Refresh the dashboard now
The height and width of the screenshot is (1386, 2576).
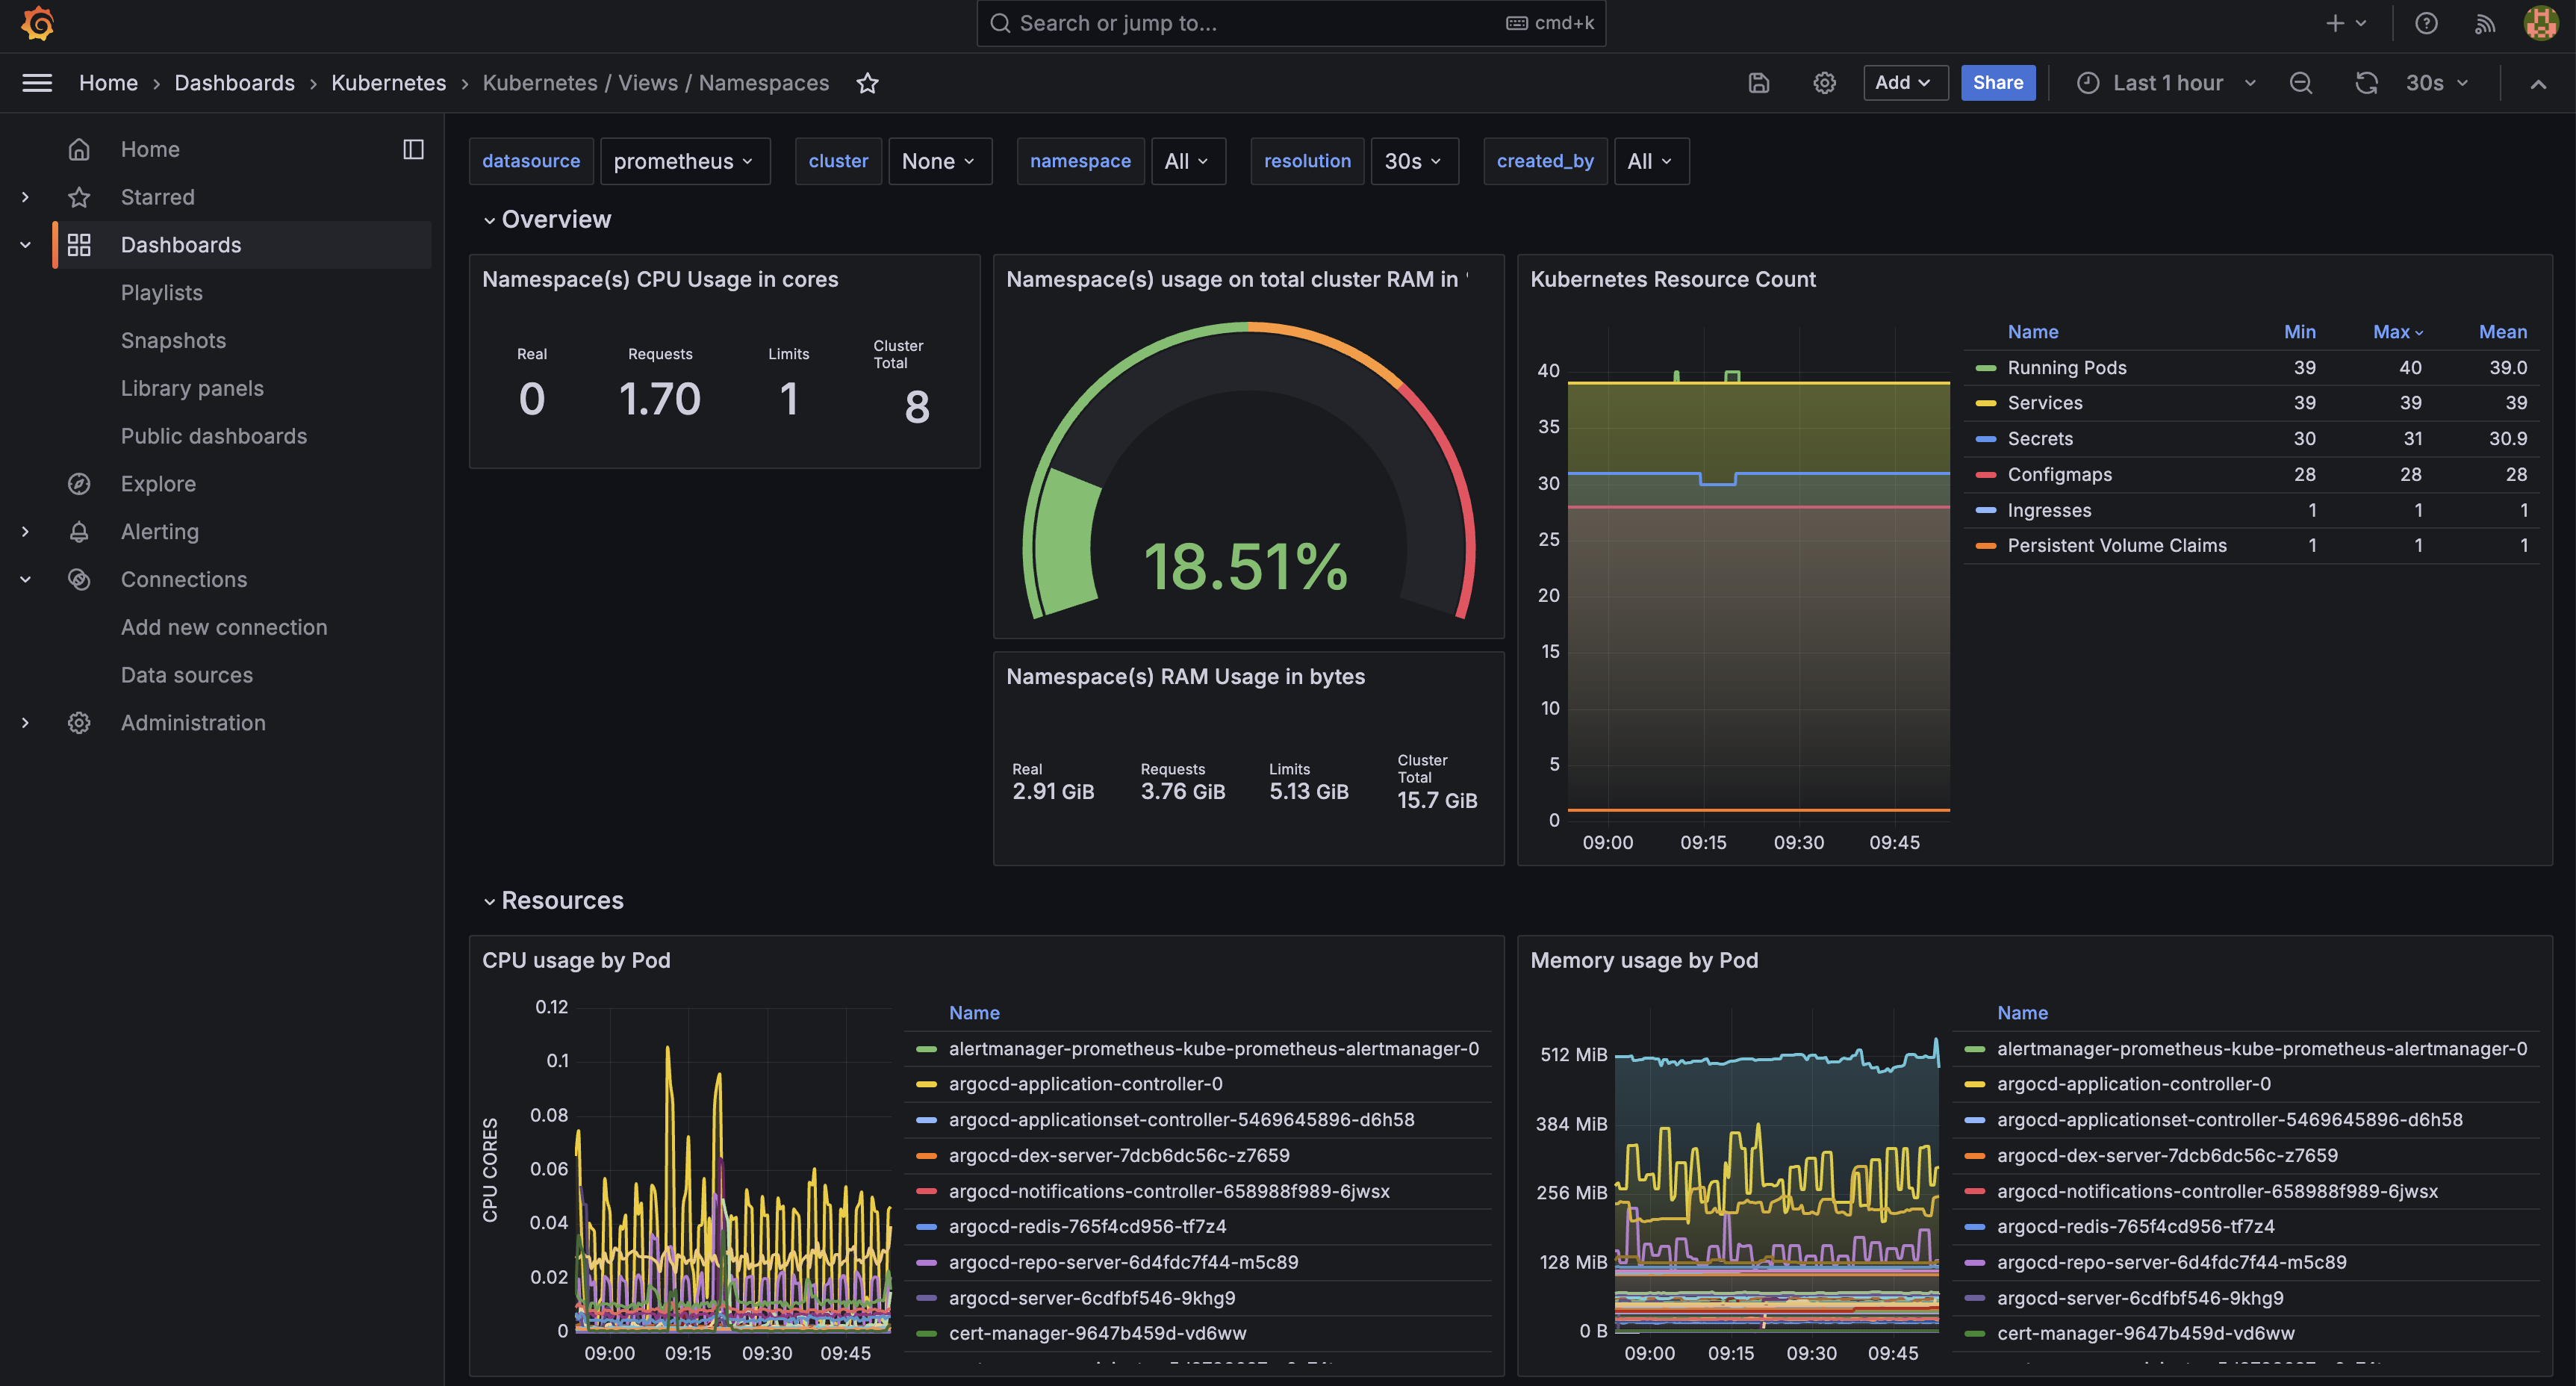(x=2366, y=83)
